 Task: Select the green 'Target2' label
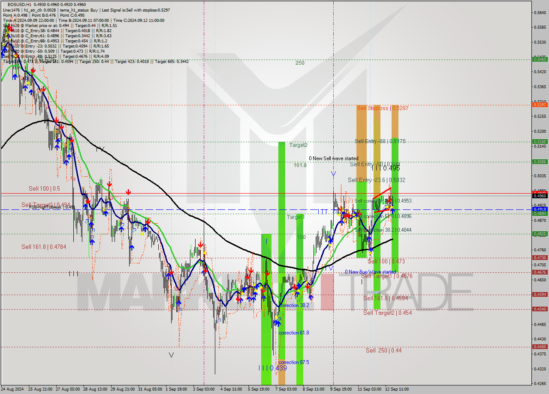click(x=298, y=145)
